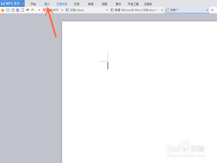217x163 pixels.
Task: Open the 引用 ribbon tab
Action: pyautogui.click(x=77, y=4)
